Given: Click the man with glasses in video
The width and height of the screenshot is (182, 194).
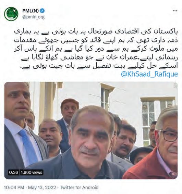Looking at the screenshot, I should click(x=164, y=143).
